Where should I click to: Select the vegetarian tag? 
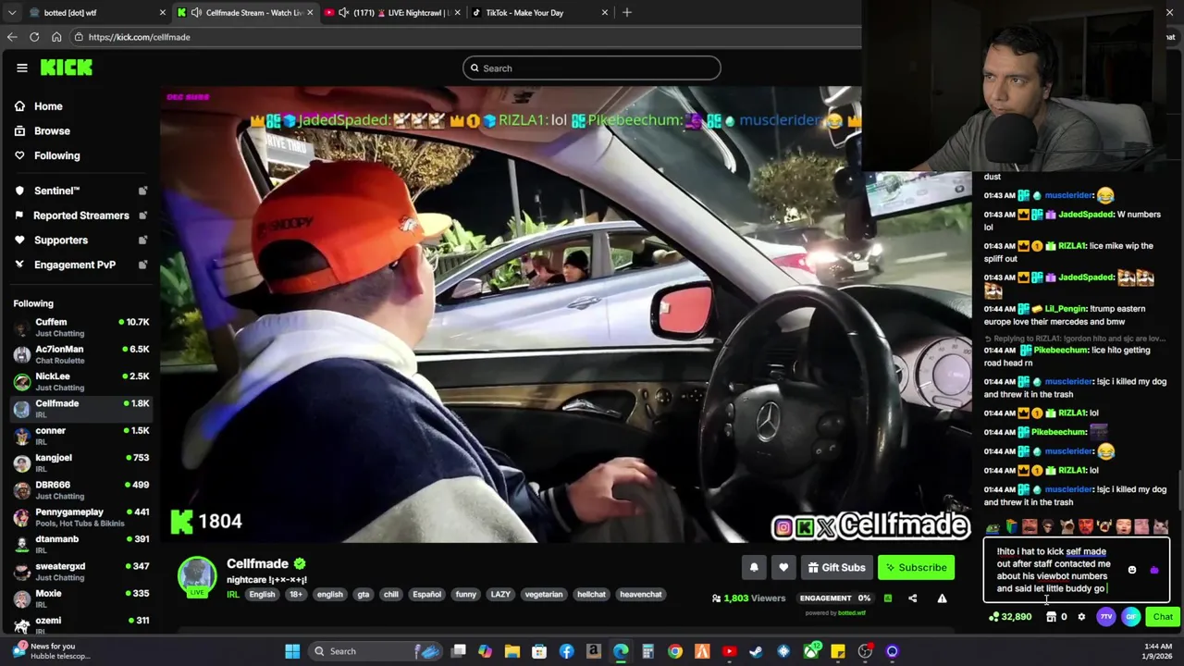(544, 595)
